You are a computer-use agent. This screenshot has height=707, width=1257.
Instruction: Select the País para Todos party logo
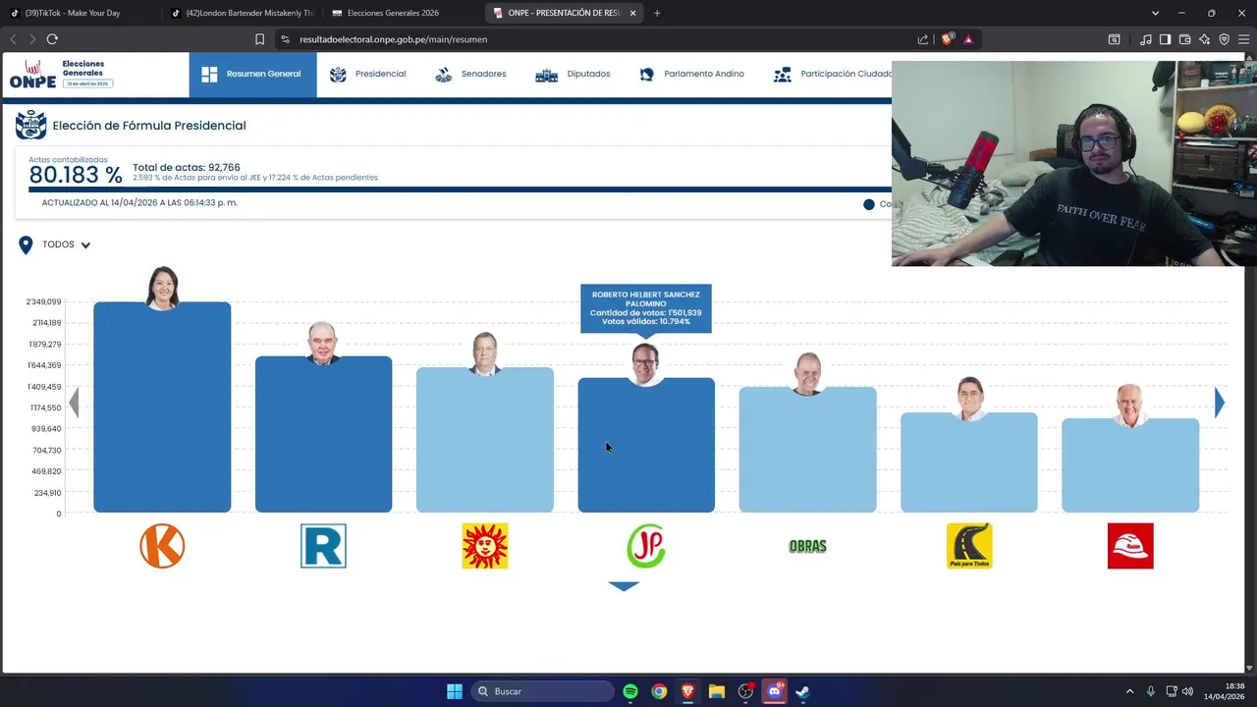pyautogui.click(x=969, y=546)
